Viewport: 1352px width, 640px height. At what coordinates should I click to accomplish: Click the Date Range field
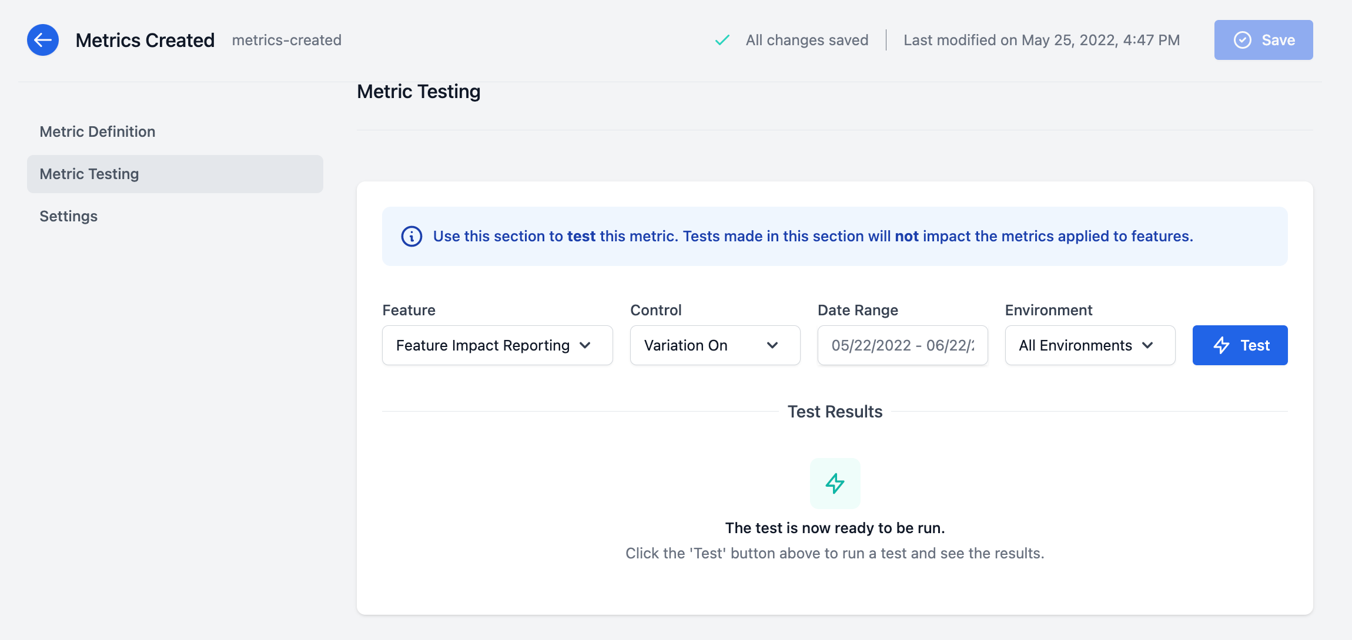click(x=902, y=345)
